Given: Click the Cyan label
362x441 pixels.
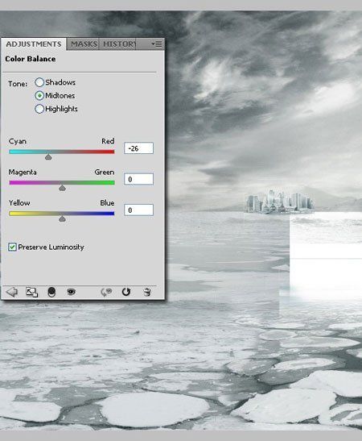Looking at the screenshot, I should coord(18,141).
